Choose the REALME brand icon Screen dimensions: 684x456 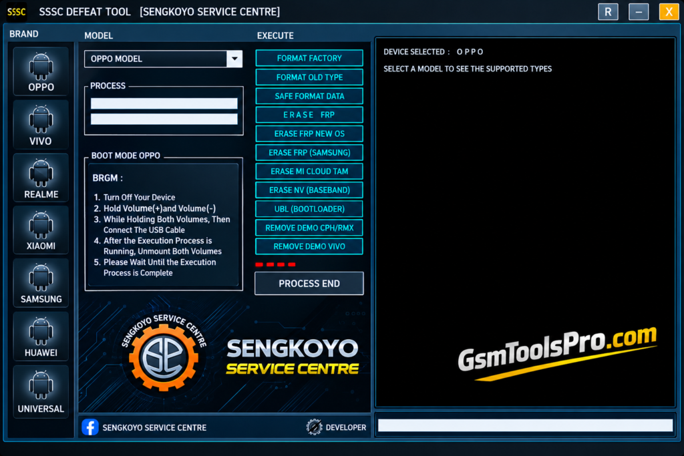point(41,178)
